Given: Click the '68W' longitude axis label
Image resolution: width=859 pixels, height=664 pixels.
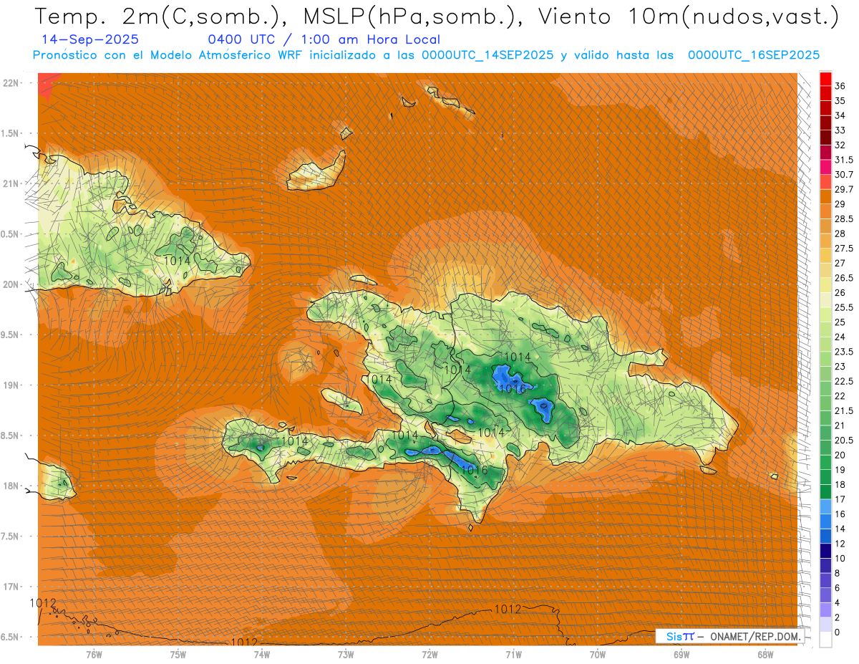Looking at the screenshot, I should click(765, 654).
